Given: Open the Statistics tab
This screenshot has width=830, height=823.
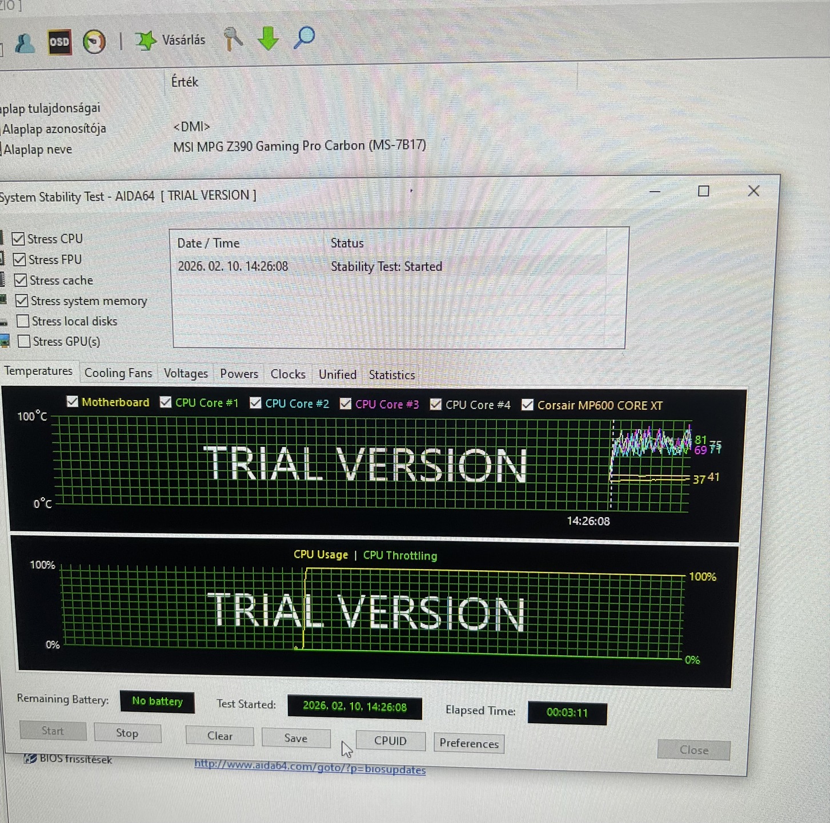Looking at the screenshot, I should [x=392, y=375].
